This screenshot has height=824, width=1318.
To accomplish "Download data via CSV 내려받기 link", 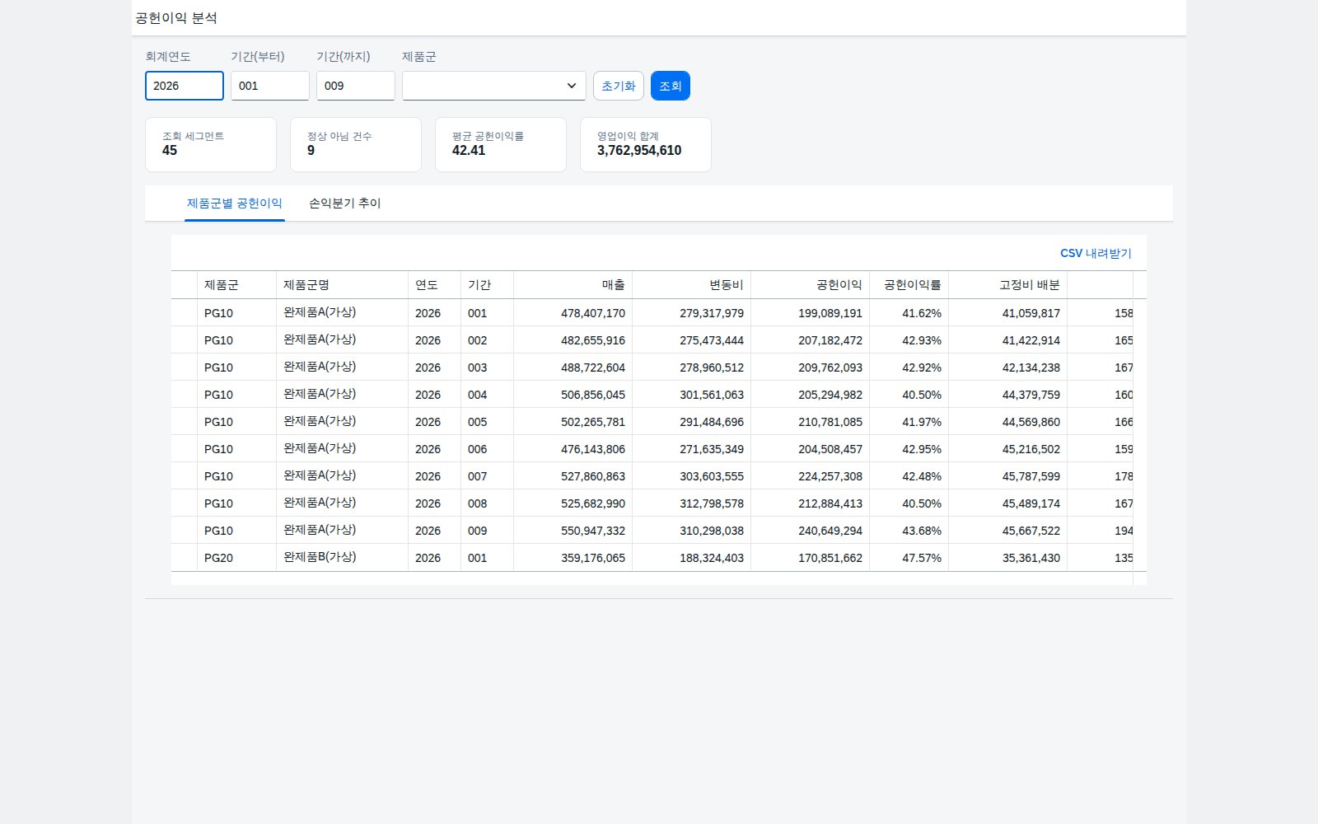I will [x=1096, y=253].
